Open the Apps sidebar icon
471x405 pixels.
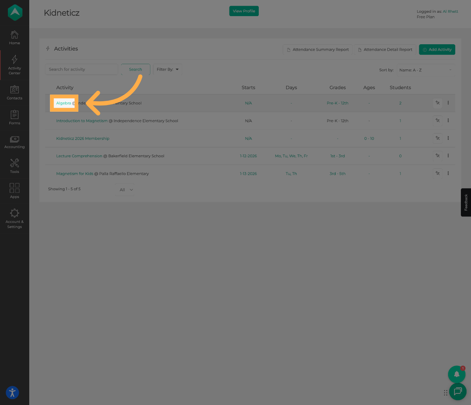pos(15,191)
